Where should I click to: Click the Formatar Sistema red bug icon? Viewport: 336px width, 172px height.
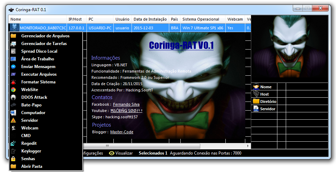point(13,82)
